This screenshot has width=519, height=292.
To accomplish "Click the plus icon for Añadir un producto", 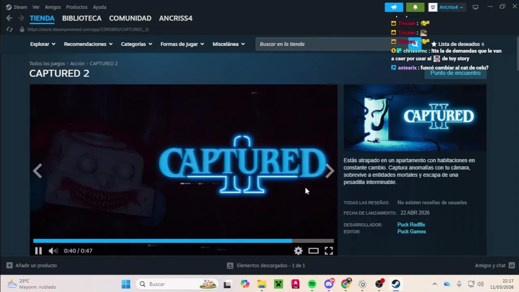I will (x=9, y=265).
